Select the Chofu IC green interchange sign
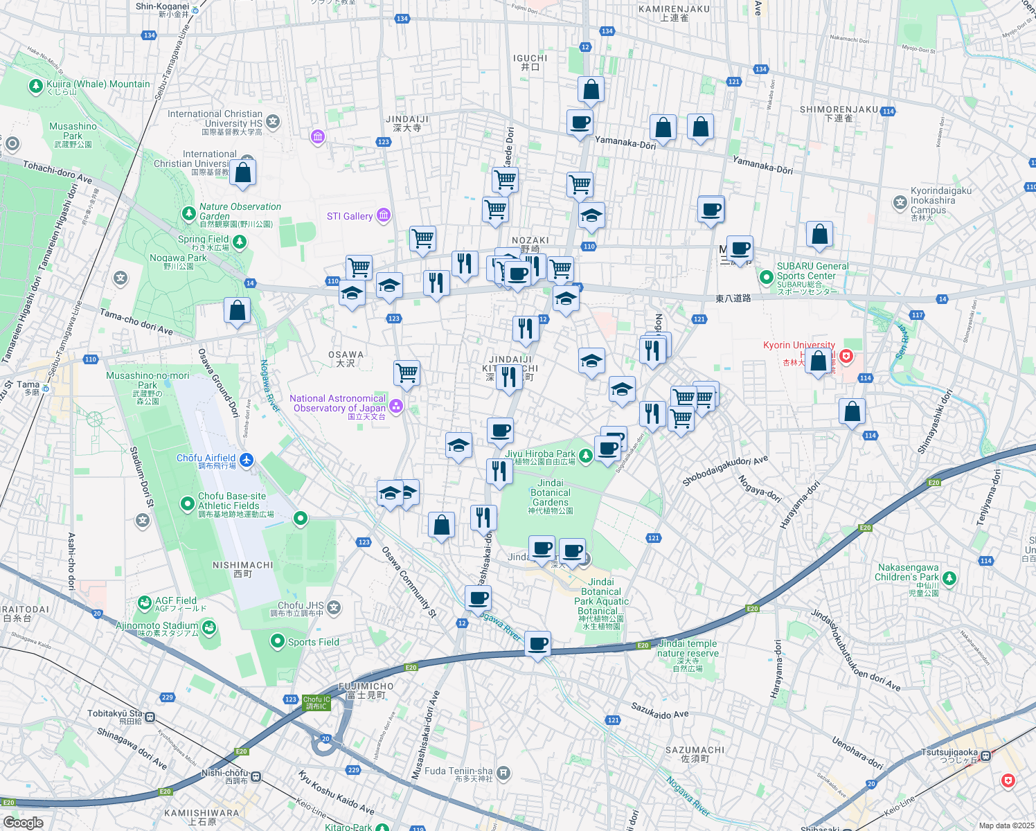 316,703
